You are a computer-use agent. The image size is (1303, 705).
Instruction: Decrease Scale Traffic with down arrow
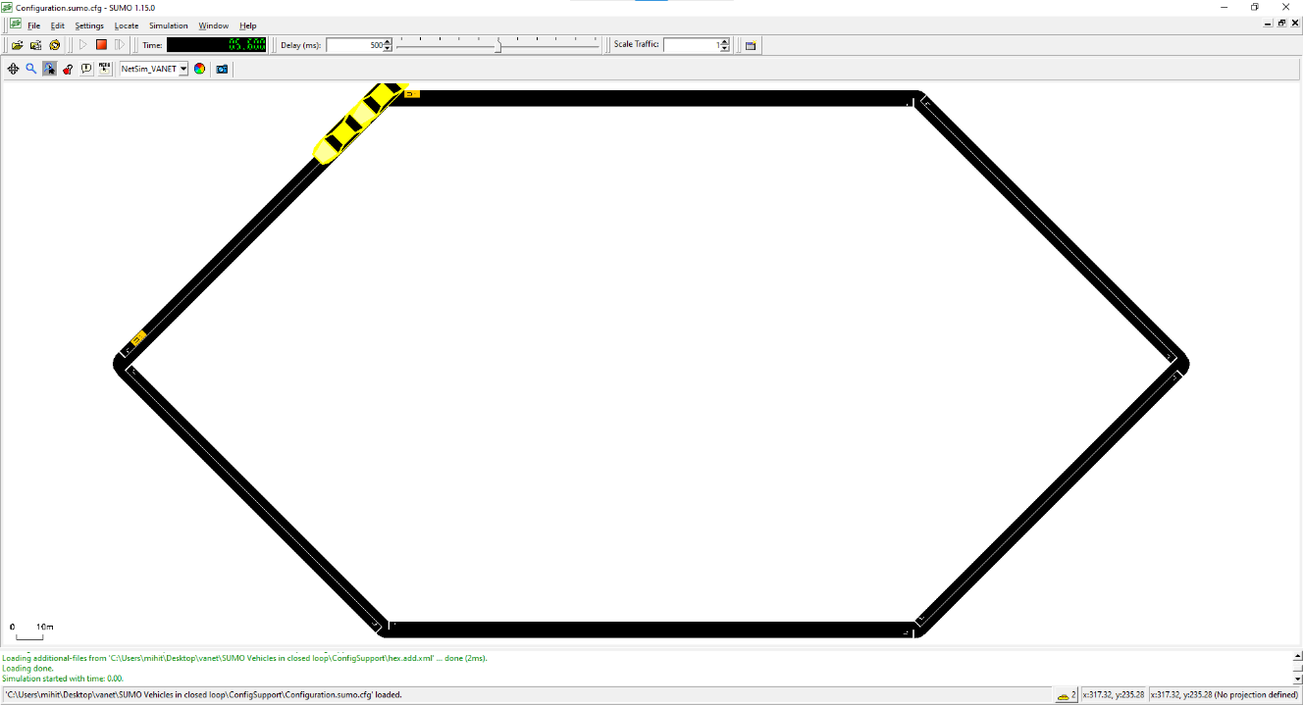click(724, 48)
